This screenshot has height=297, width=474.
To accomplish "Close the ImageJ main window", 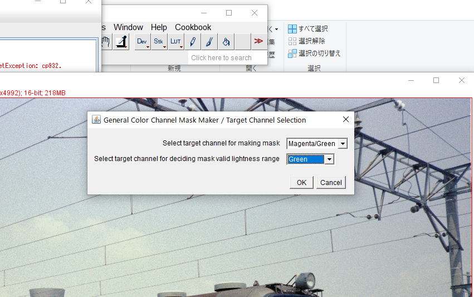I will pos(255,13).
